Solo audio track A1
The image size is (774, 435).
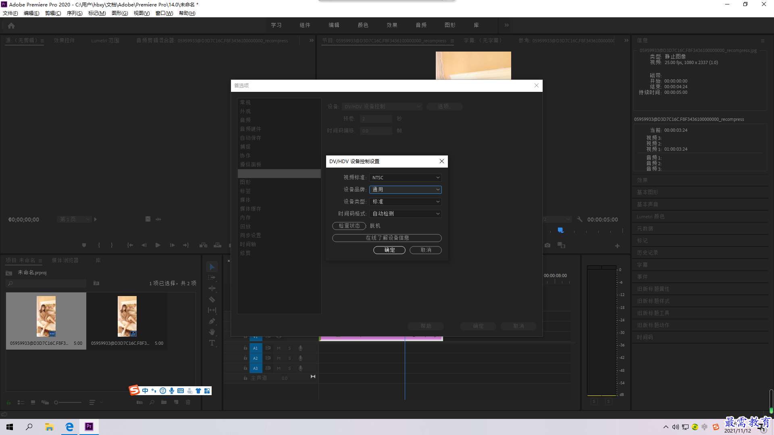289,348
